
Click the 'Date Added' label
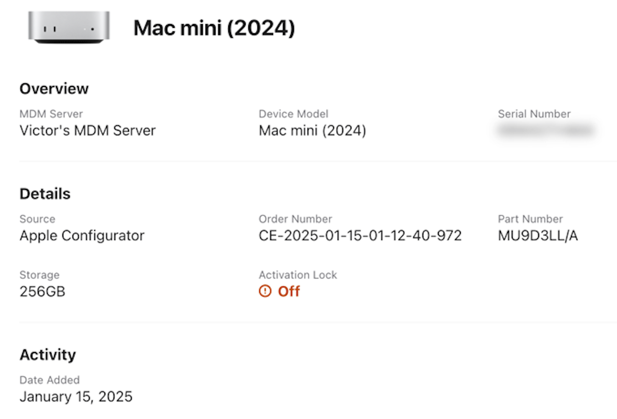coord(50,380)
